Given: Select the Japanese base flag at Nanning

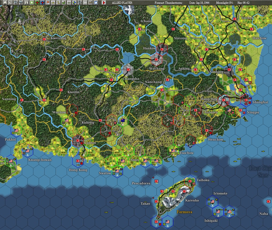Looking at the screenshot, I should pyautogui.click(x=22, y=100).
